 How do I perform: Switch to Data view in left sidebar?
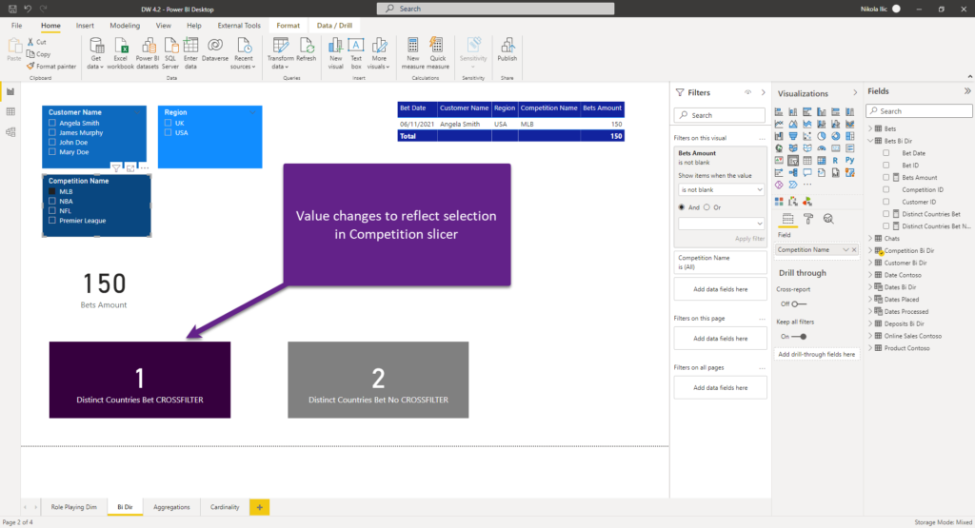(x=10, y=112)
